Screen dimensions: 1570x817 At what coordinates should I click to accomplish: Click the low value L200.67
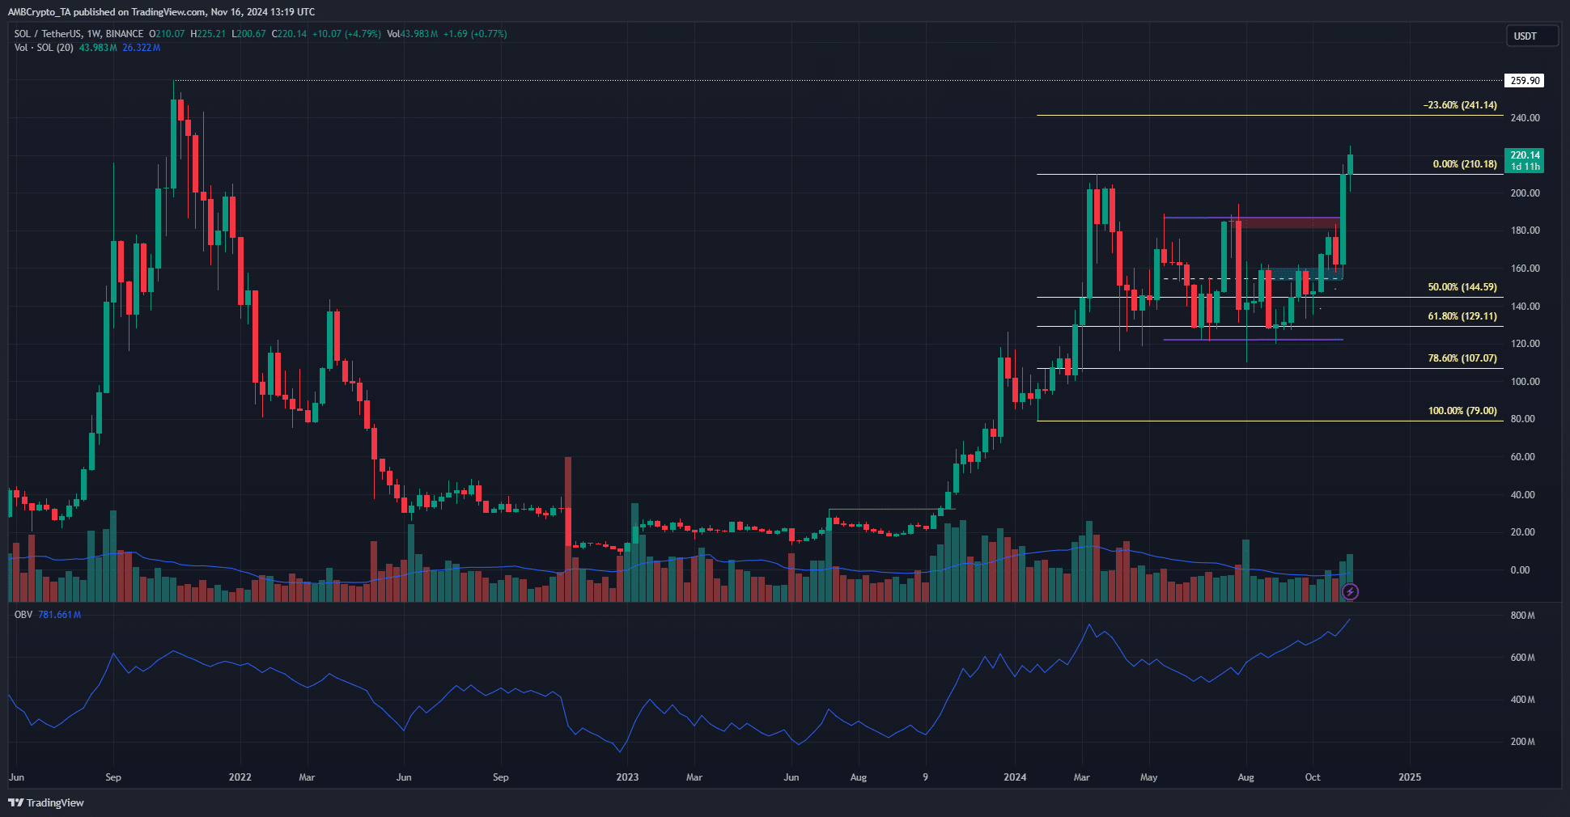click(x=248, y=34)
